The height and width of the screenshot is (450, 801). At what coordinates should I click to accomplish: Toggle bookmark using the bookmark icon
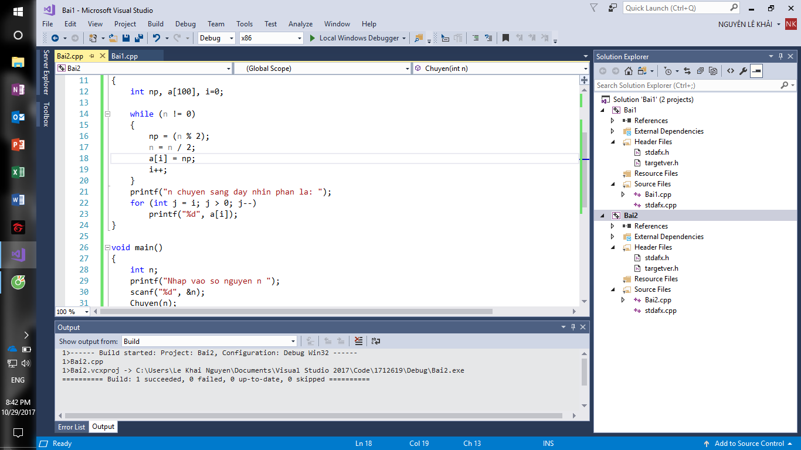(x=505, y=38)
